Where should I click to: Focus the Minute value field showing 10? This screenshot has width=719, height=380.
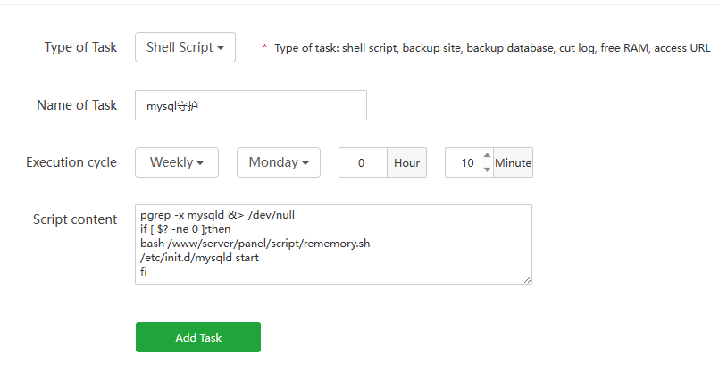464,162
